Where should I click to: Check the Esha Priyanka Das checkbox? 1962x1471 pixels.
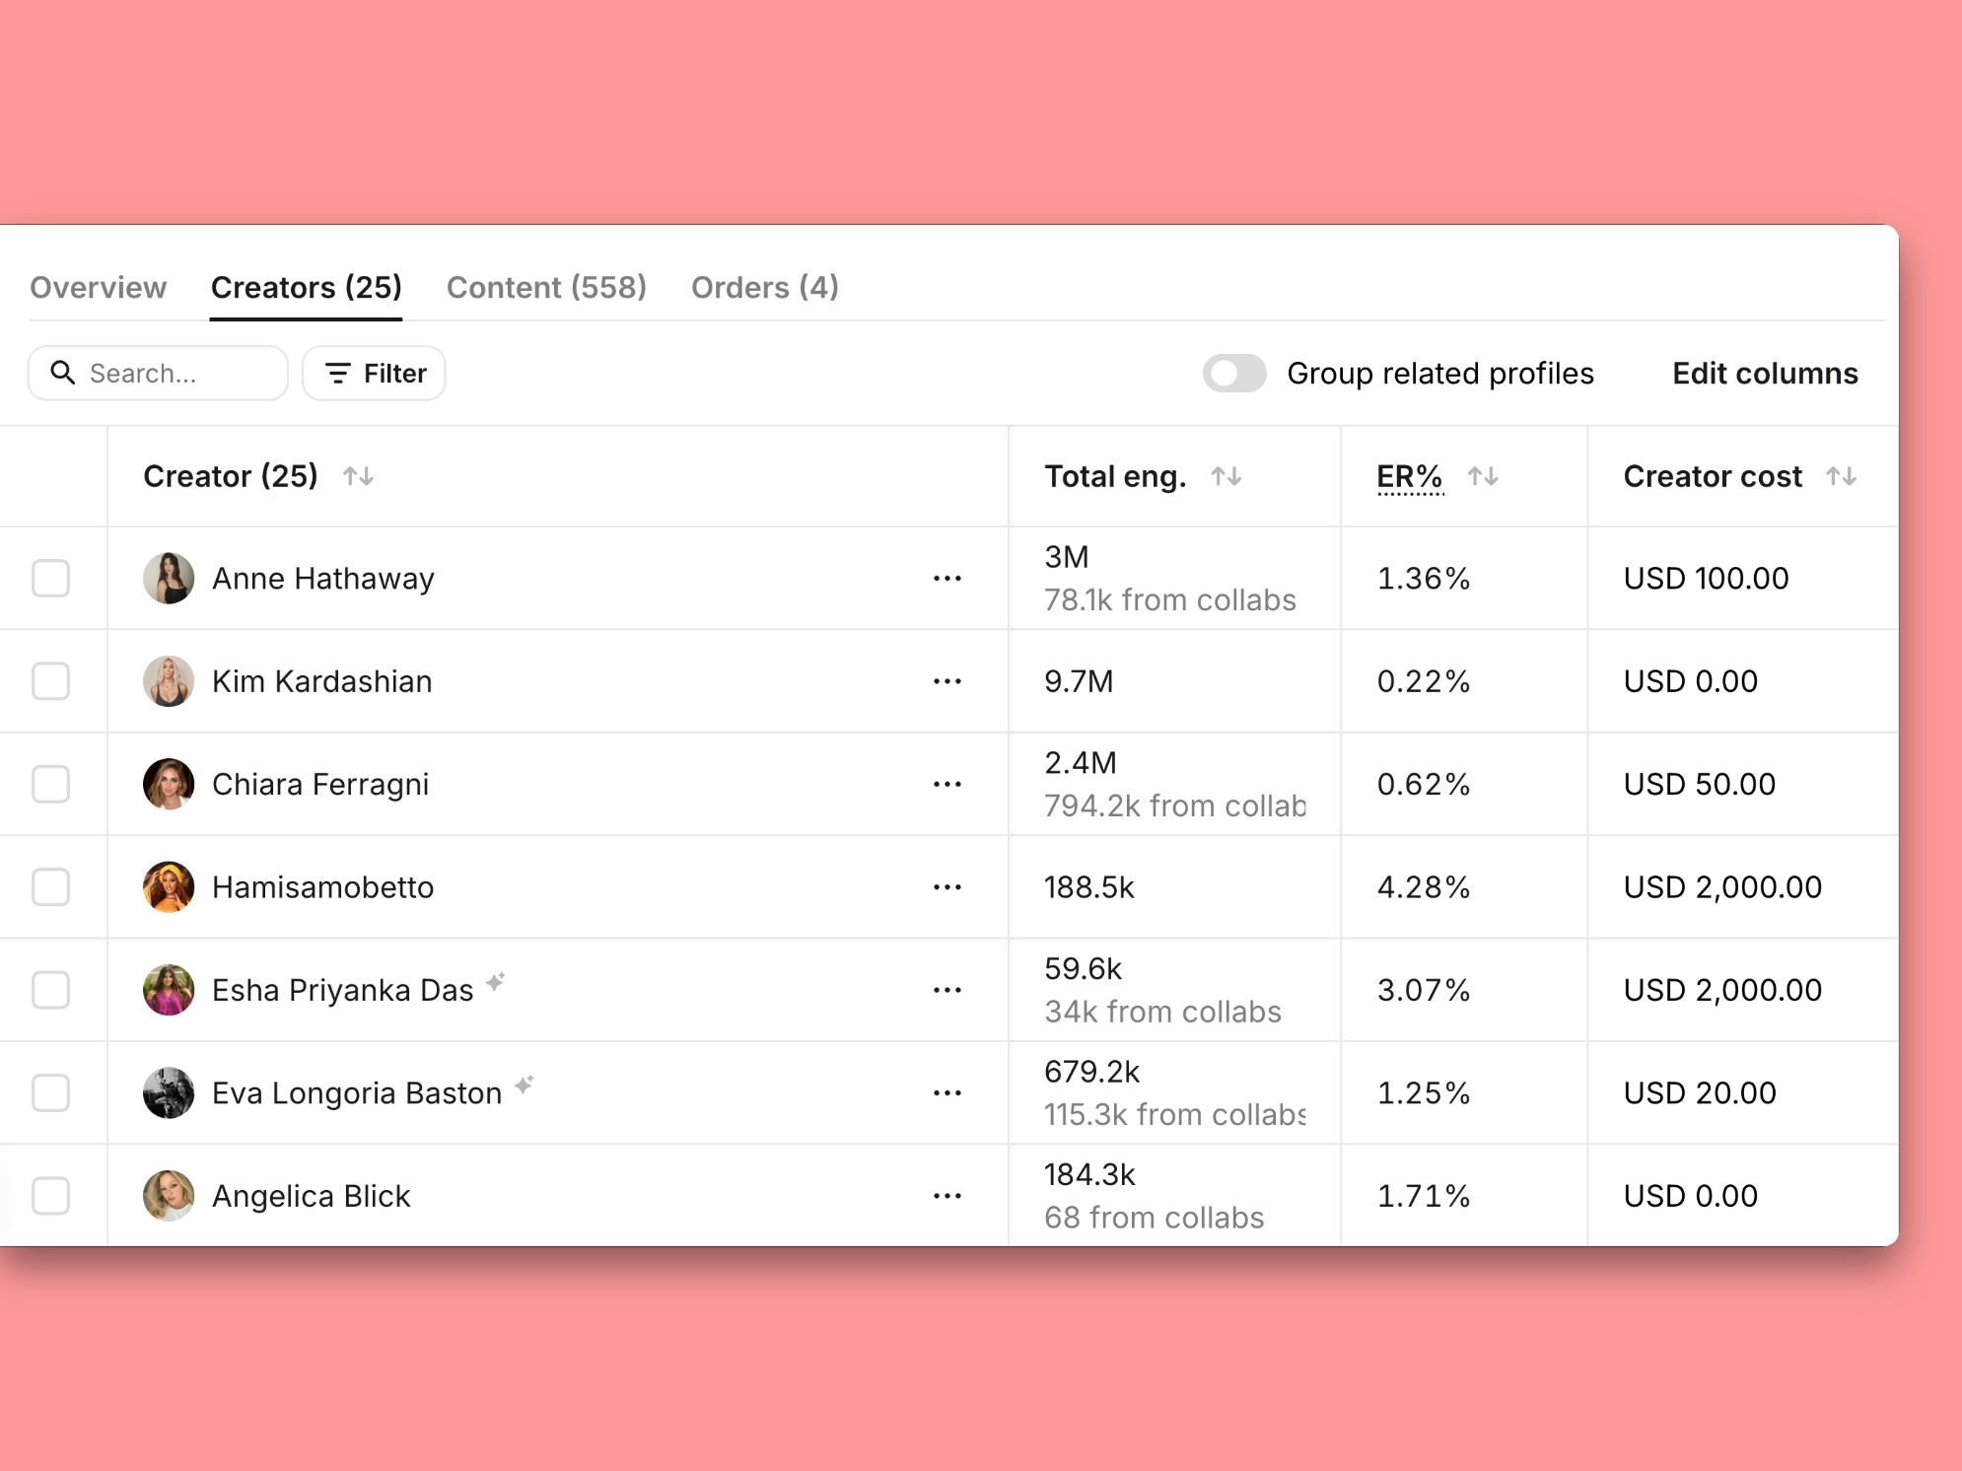pos(50,990)
